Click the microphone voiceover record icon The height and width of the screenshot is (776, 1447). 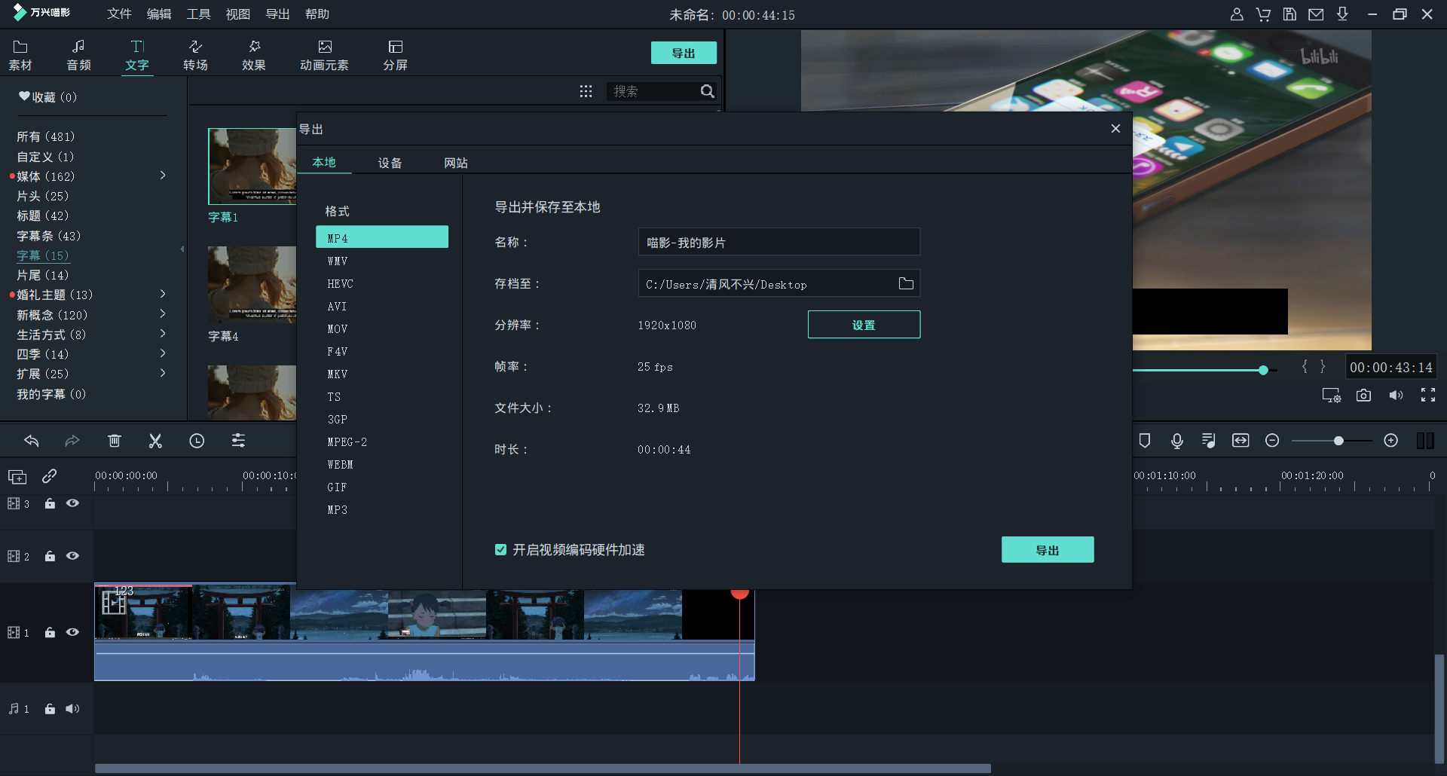(1176, 441)
